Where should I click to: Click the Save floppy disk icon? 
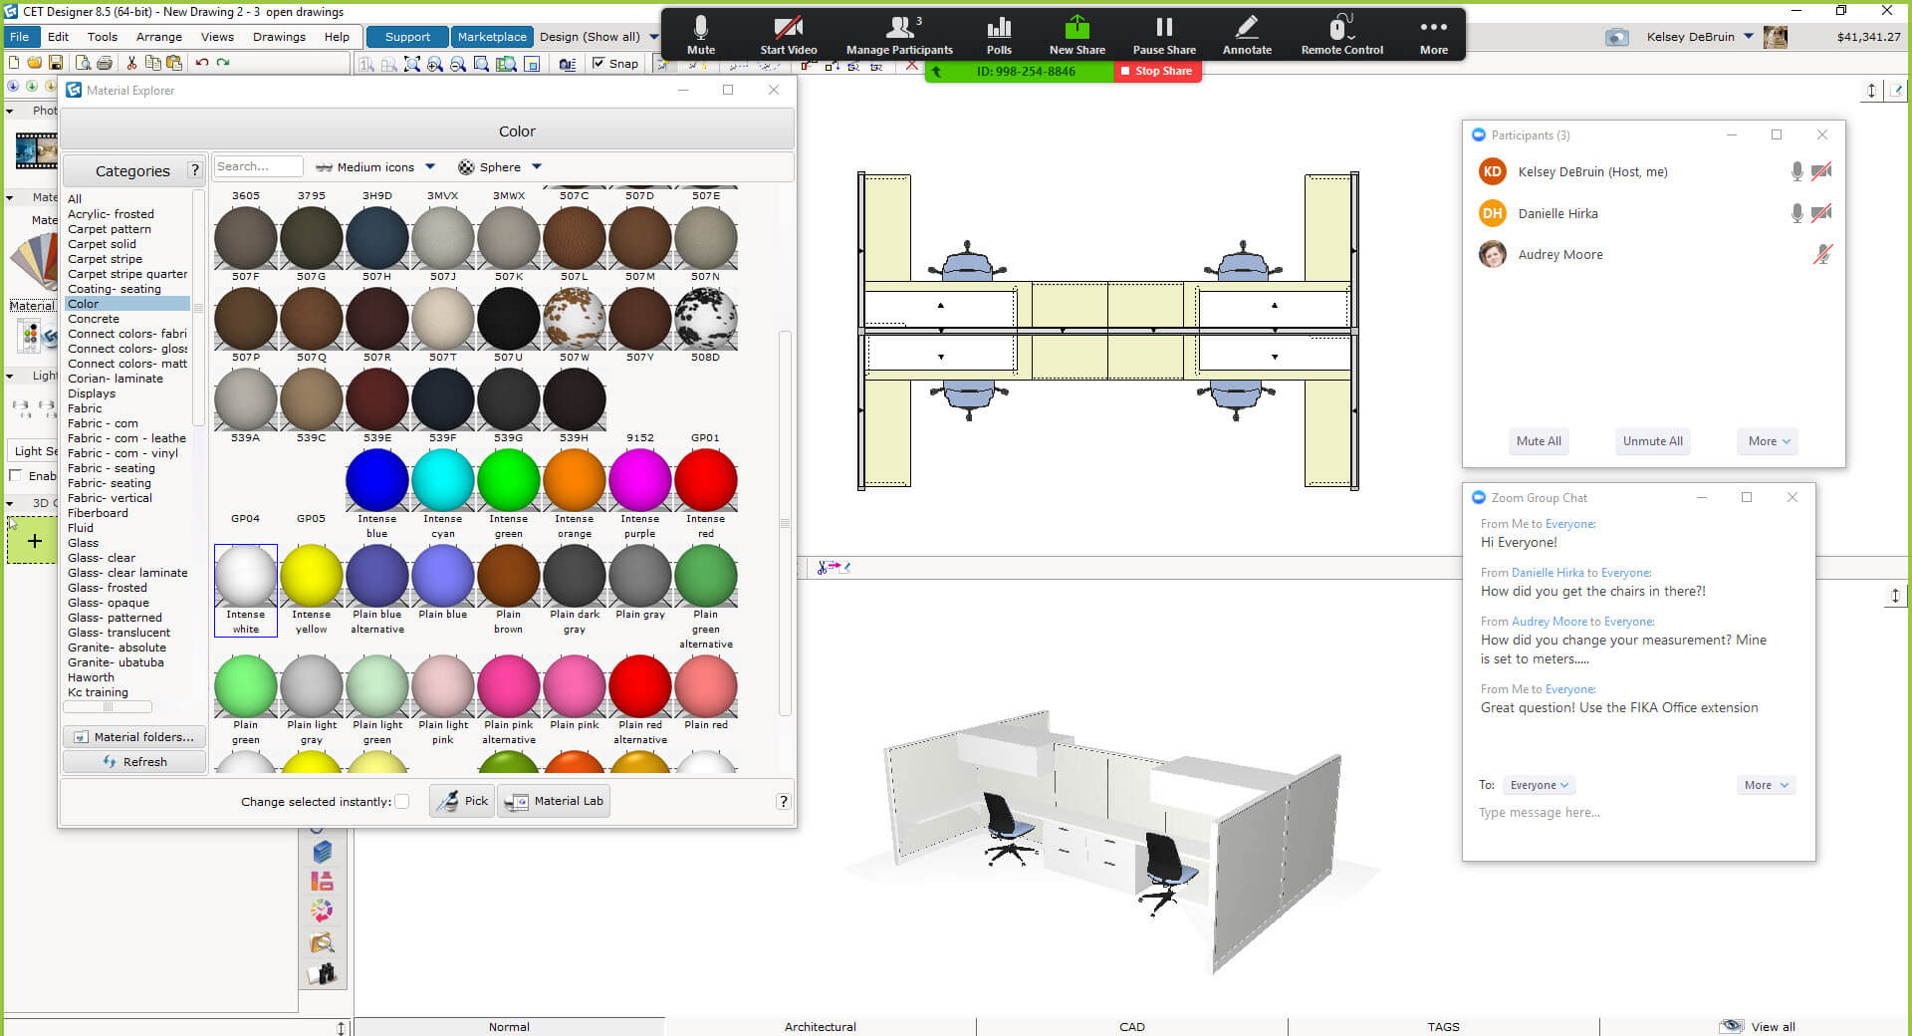point(56,63)
